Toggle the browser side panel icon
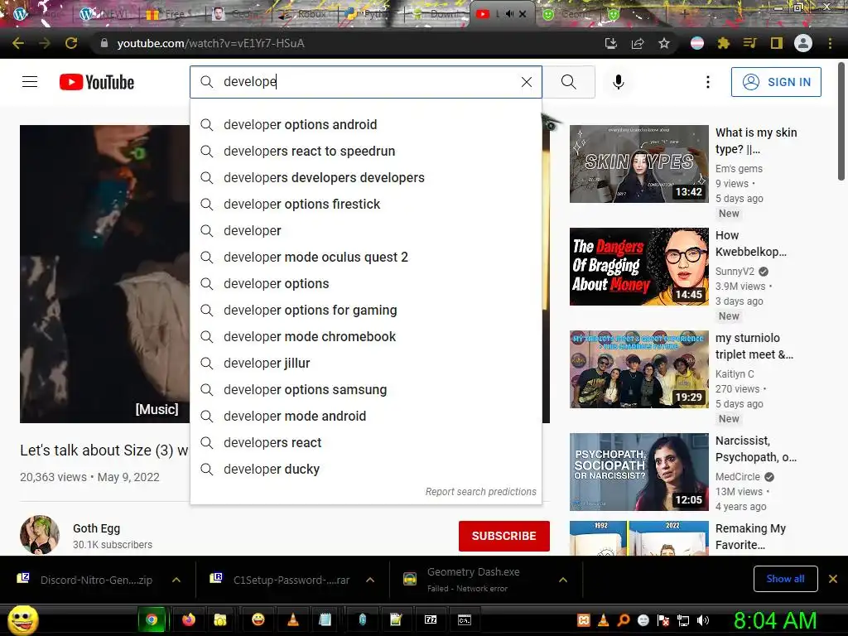Screen dimensions: 848x636 click(x=777, y=43)
